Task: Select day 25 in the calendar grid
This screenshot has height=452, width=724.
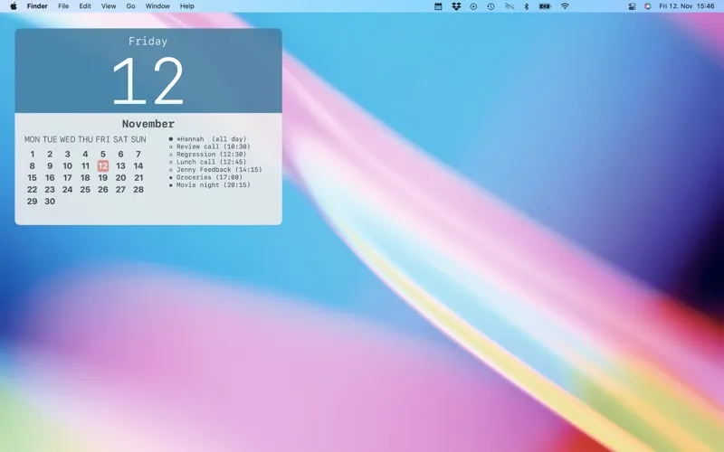Action: tap(85, 190)
